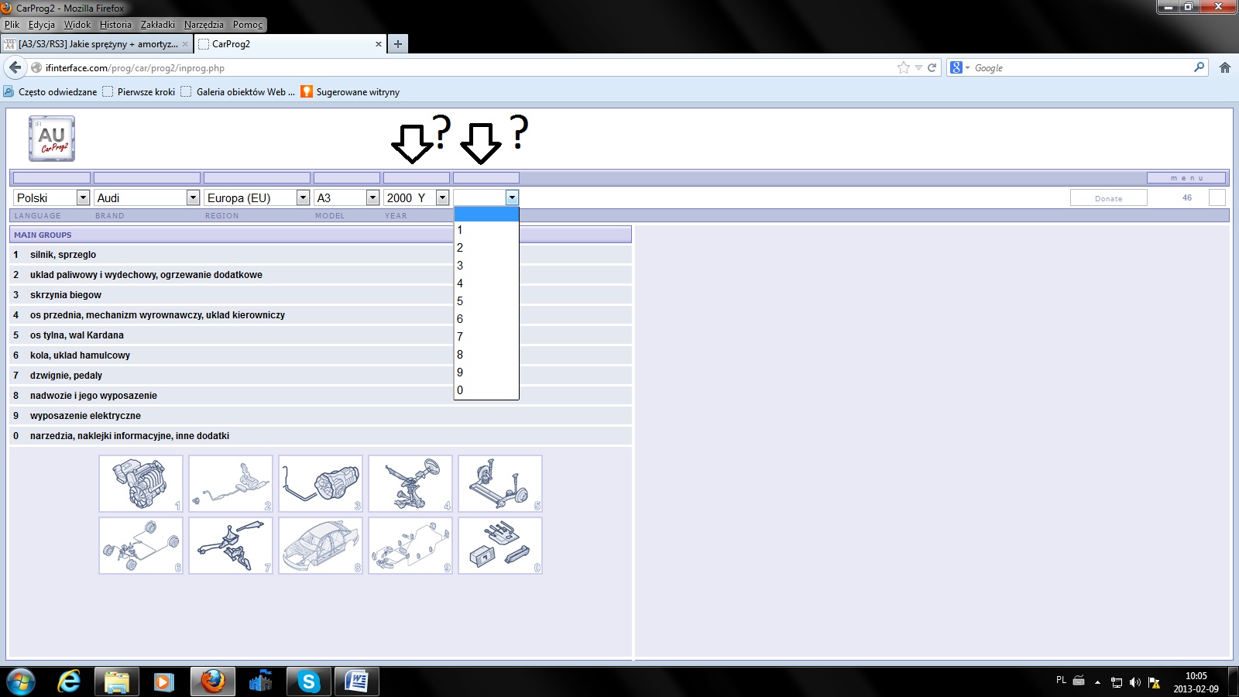Open the Zakładki menu

coord(158,25)
